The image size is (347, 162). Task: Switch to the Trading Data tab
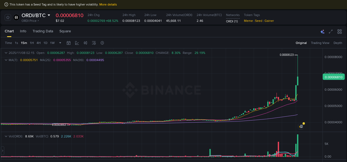[x=43, y=31]
